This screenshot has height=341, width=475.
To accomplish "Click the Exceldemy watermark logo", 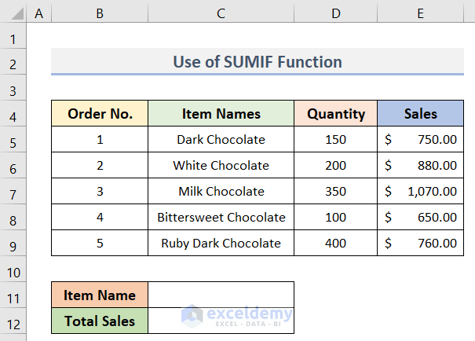I will pos(236,316).
